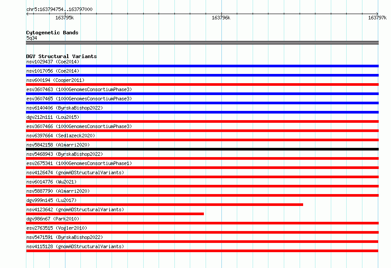
Task: Select the red bar under nsv6014776
Action: 202,186
